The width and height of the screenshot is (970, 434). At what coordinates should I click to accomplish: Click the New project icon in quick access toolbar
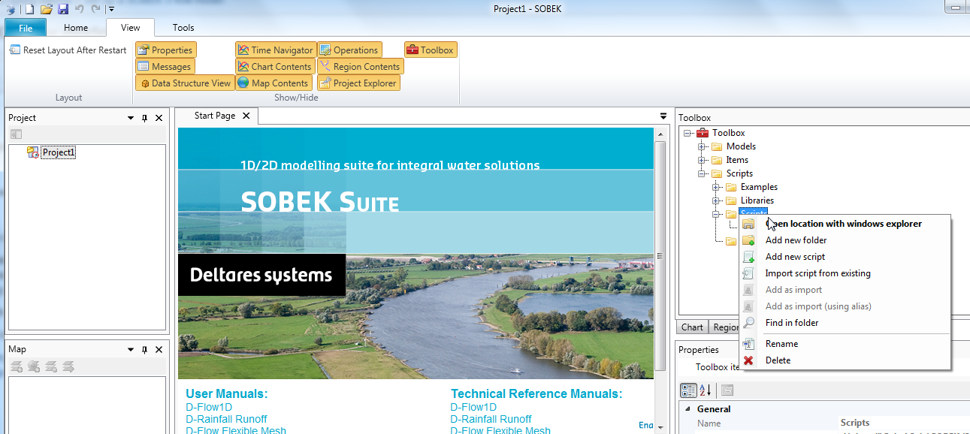29,9
